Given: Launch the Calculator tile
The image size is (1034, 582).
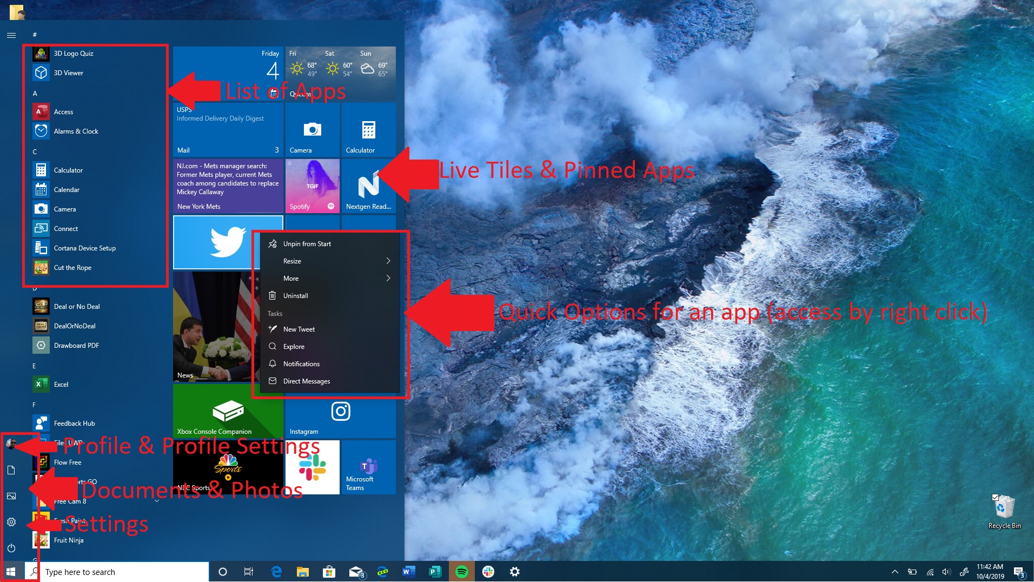Looking at the screenshot, I should 368,130.
